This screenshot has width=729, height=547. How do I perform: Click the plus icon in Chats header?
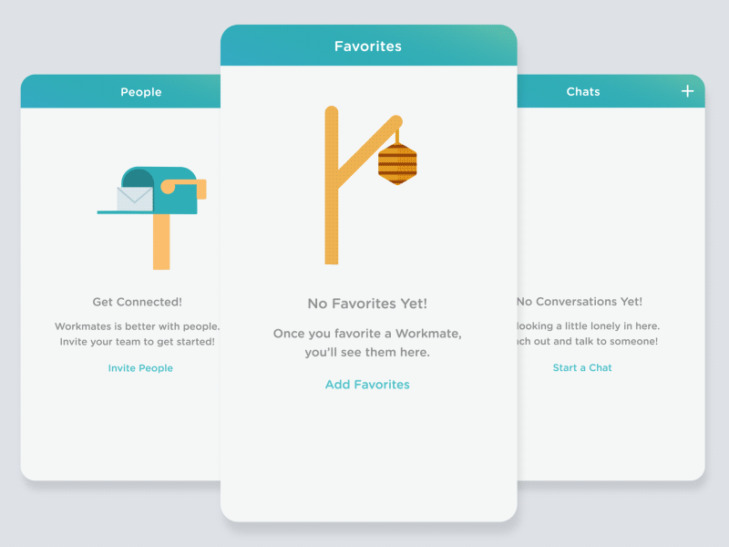tap(687, 91)
